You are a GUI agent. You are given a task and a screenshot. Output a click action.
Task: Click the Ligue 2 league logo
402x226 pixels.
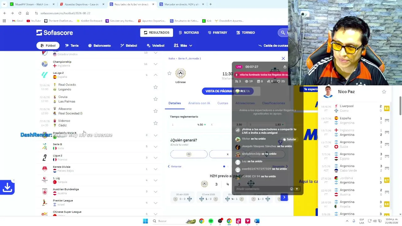[45, 158]
